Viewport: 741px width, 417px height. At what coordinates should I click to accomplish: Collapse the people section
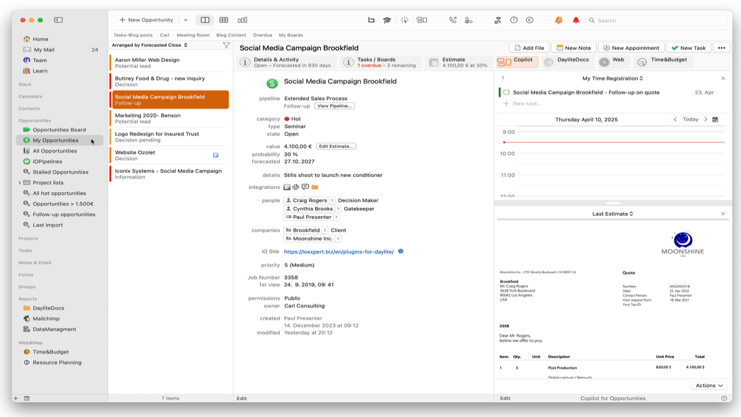pos(258,200)
